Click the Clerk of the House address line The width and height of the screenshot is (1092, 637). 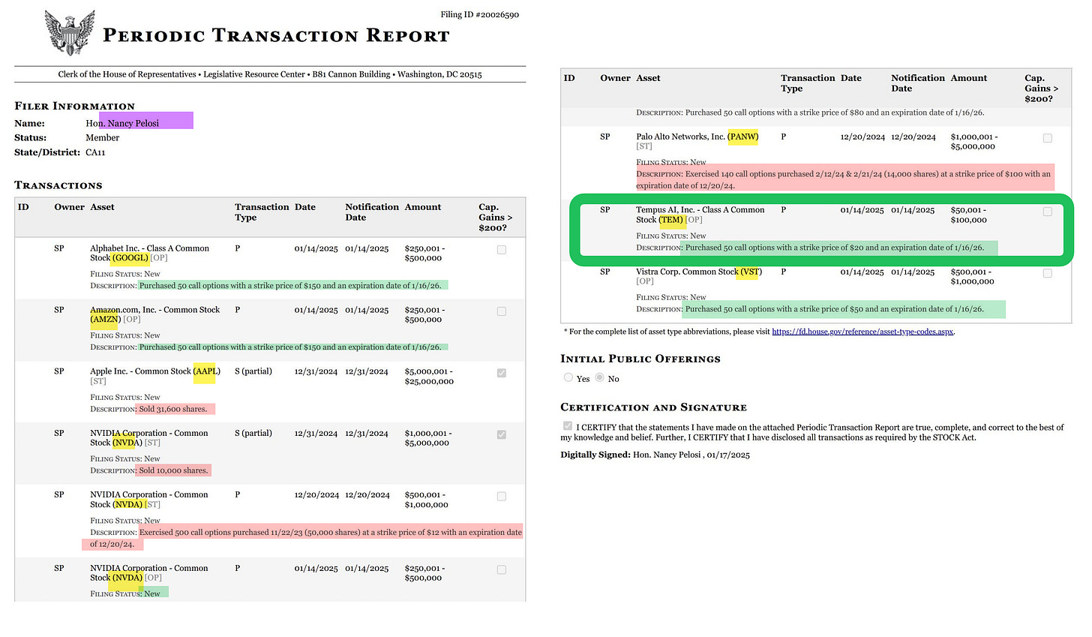(270, 74)
